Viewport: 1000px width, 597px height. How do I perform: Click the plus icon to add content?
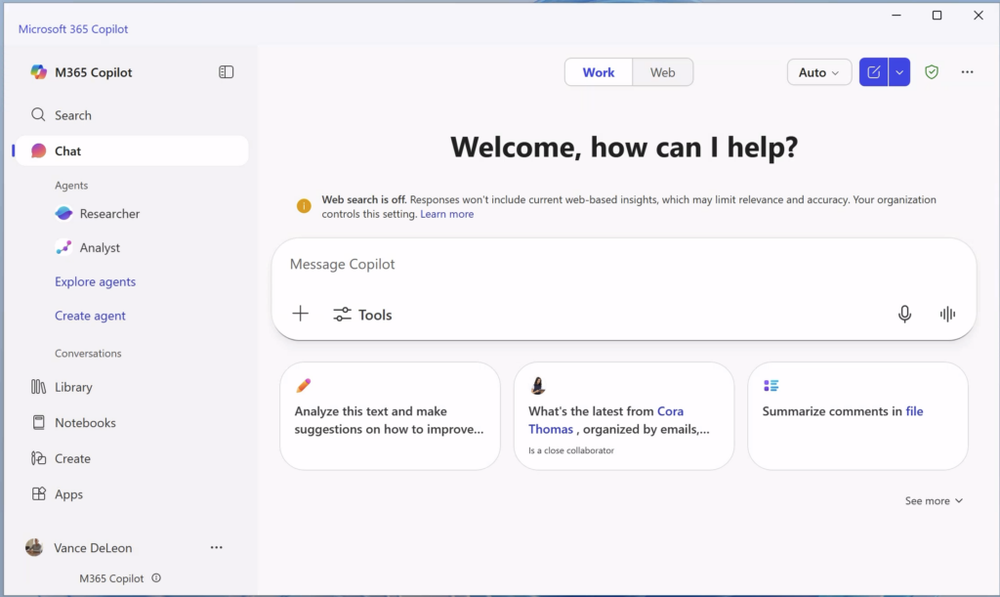(301, 314)
